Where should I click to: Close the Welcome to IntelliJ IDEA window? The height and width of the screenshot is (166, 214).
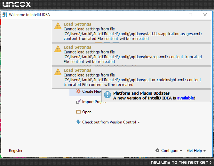205,15
